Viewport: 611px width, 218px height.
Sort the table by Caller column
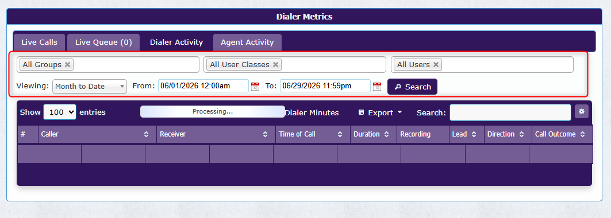click(97, 134)
